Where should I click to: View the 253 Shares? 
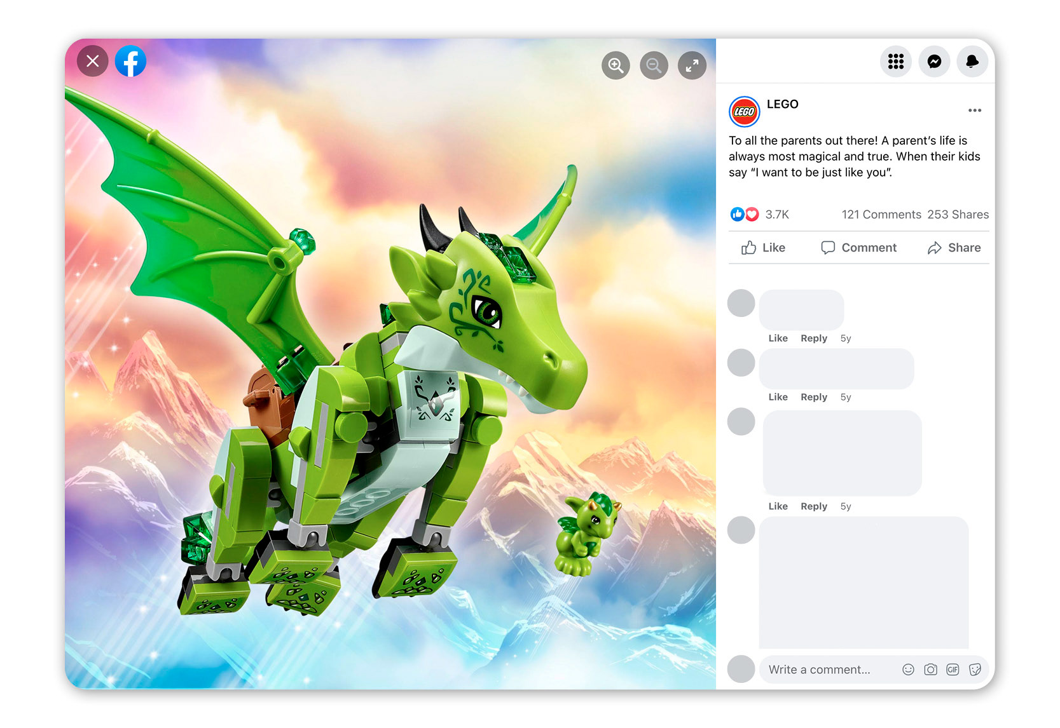tap(958, 215)
